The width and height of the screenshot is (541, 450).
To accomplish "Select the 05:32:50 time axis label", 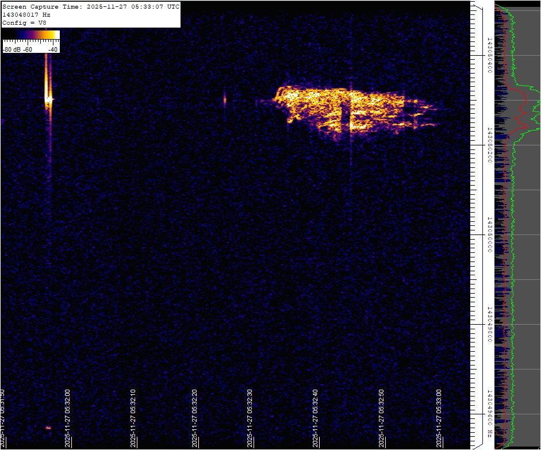I will [381, 418].
